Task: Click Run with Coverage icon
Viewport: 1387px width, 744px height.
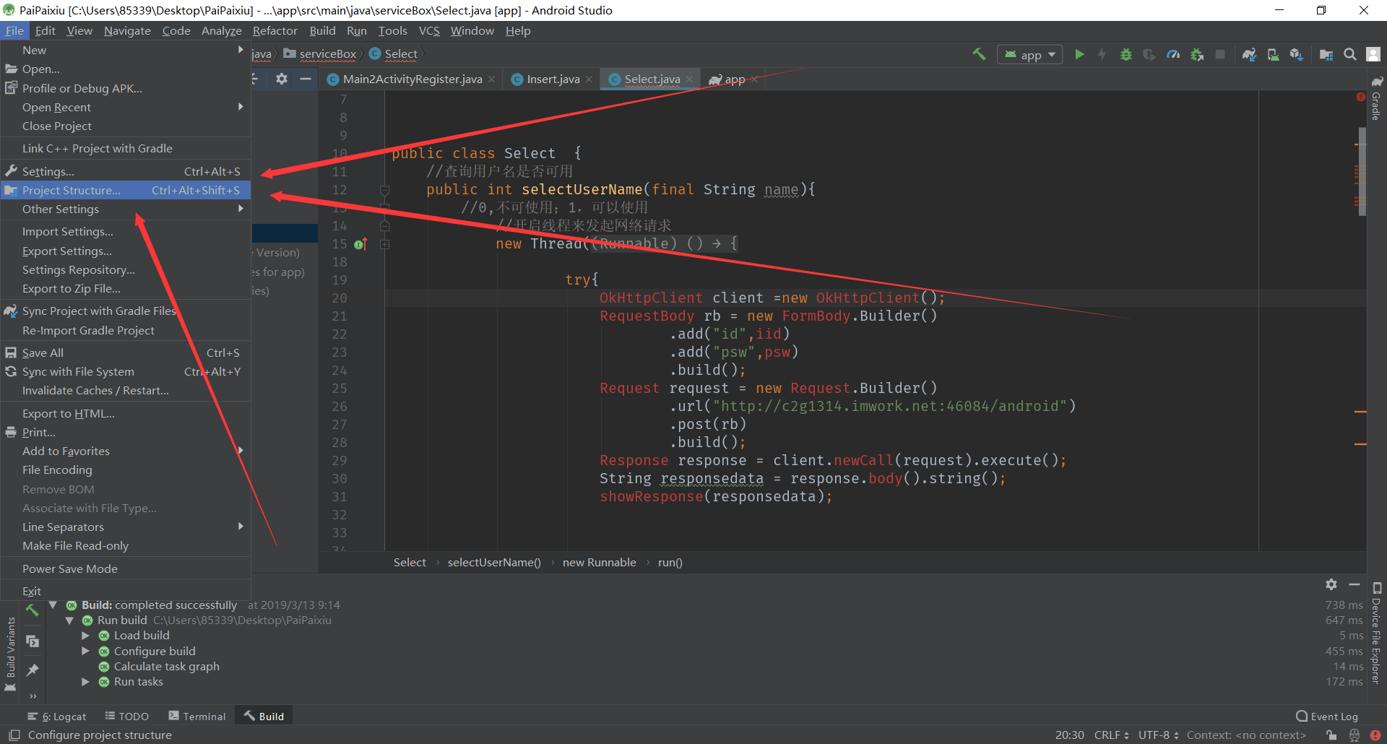Action: point(1149,54)
